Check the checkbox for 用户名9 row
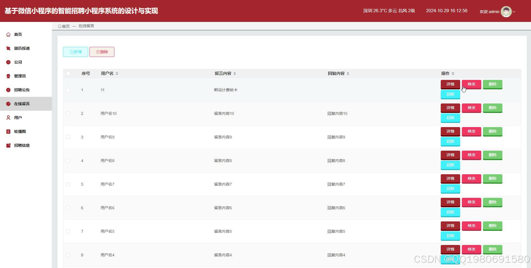The image size is (531, 268). pyautogui.click(x=68, y=137)
